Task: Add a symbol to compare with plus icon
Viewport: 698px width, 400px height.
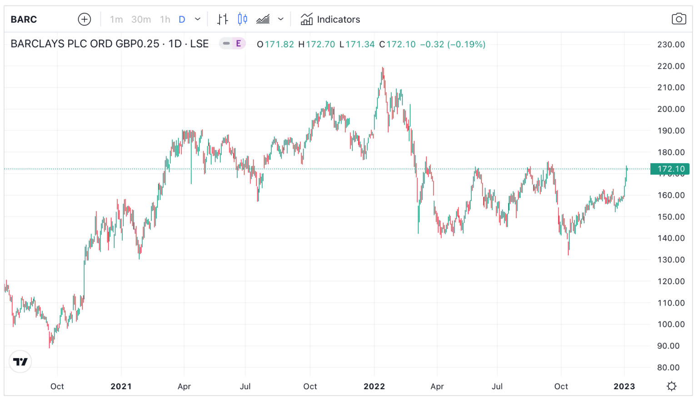Action: click(85, 20)
